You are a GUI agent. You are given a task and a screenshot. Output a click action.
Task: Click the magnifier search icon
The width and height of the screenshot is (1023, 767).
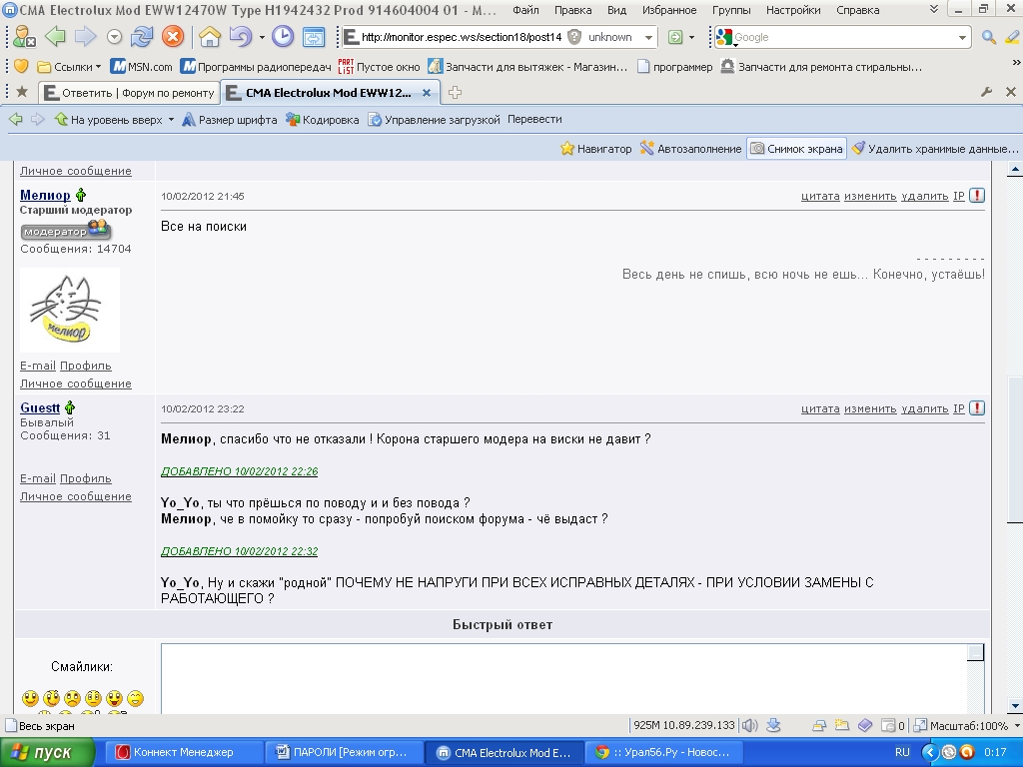[988, 37]
